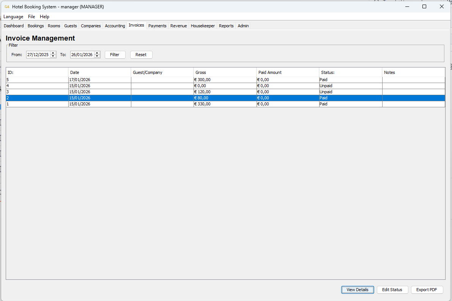Open the Help menu

tap(44, 17)
